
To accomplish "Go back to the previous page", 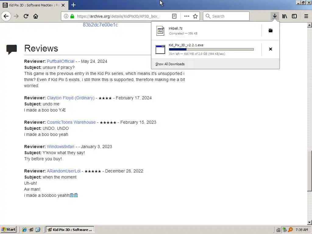I will [6, 16].
